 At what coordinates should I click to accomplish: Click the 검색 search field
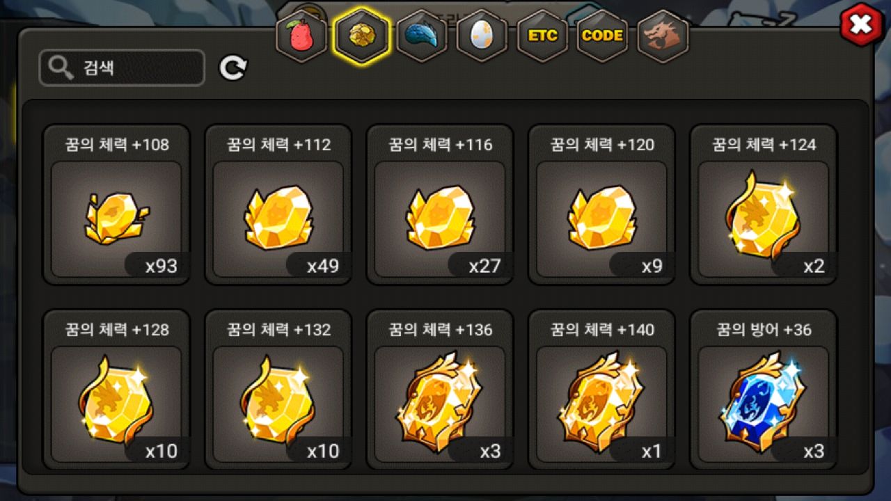122,67
